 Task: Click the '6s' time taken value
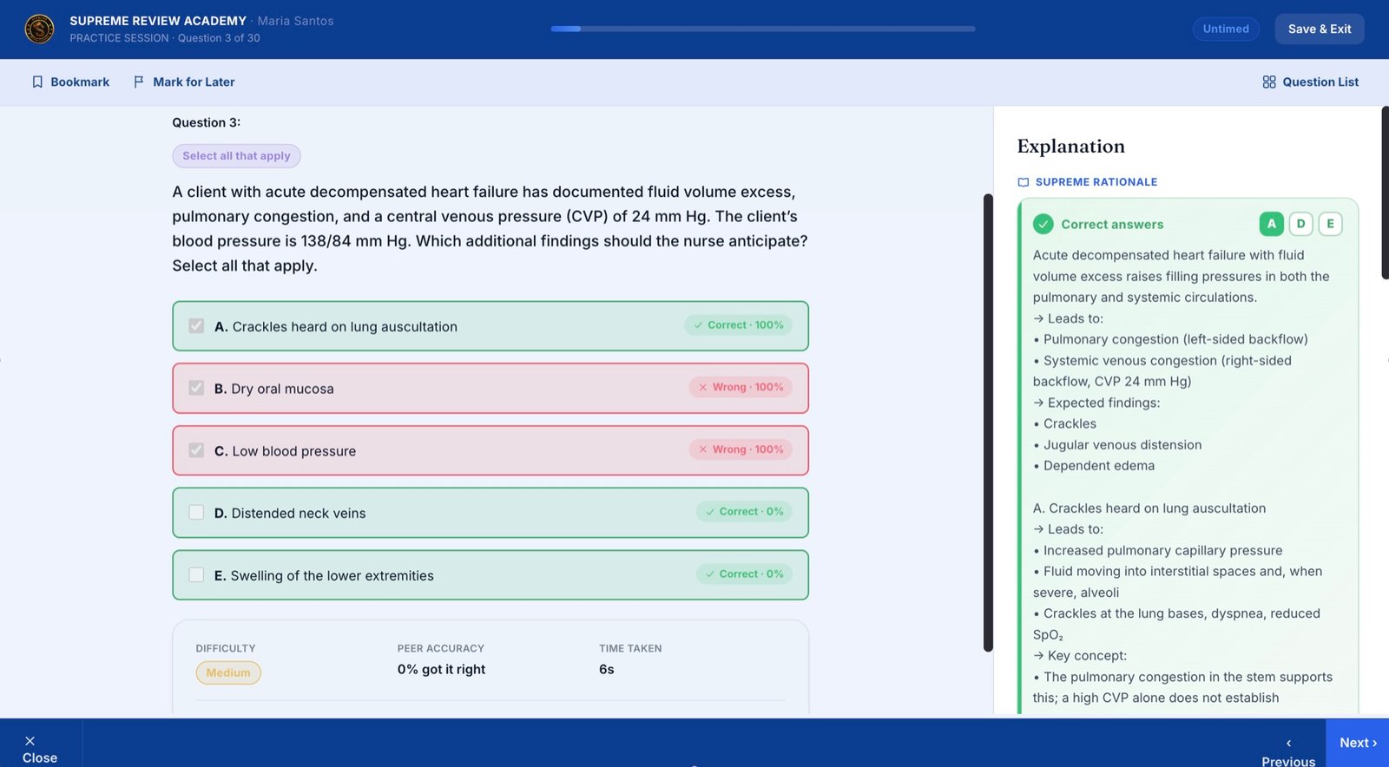(606, 669)
